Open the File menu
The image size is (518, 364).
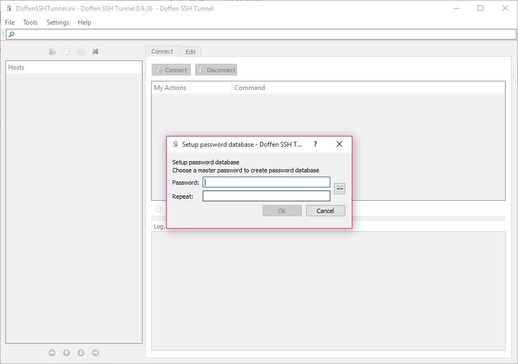10,22
